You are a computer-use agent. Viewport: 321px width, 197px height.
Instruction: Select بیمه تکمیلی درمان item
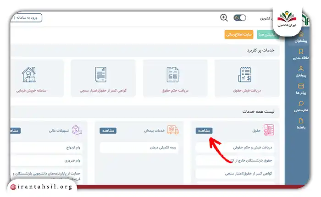pyautogui.click(x=139, y=148)
